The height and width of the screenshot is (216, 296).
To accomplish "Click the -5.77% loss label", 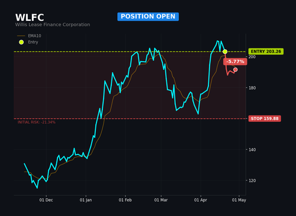I will 235,62.
